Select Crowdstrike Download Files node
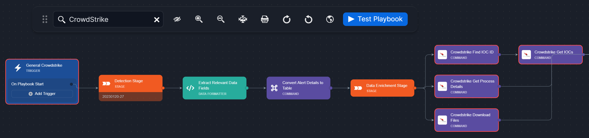The image size is (589, 138). click(x=467, y=120)
